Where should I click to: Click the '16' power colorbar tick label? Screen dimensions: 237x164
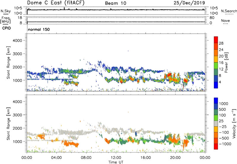coord(221,63)
